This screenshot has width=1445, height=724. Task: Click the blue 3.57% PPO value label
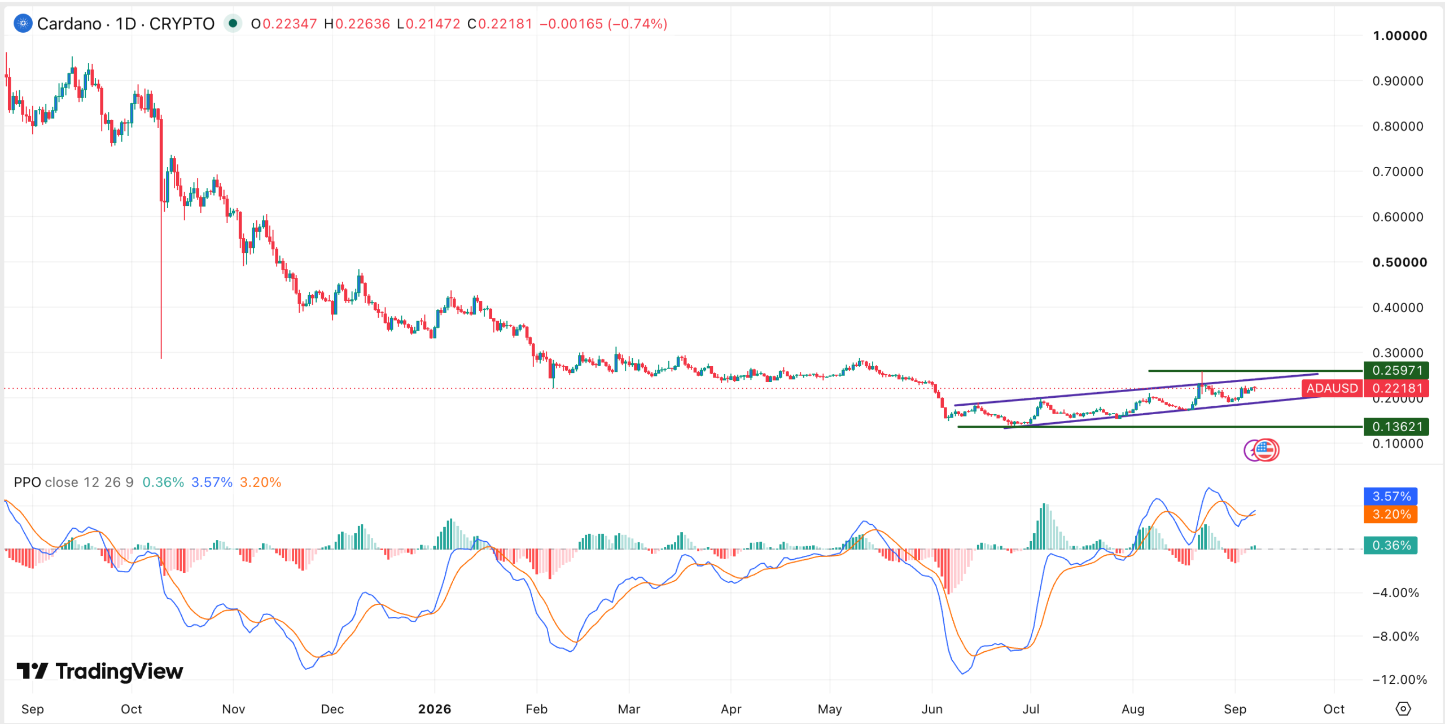click(1391, 496)
